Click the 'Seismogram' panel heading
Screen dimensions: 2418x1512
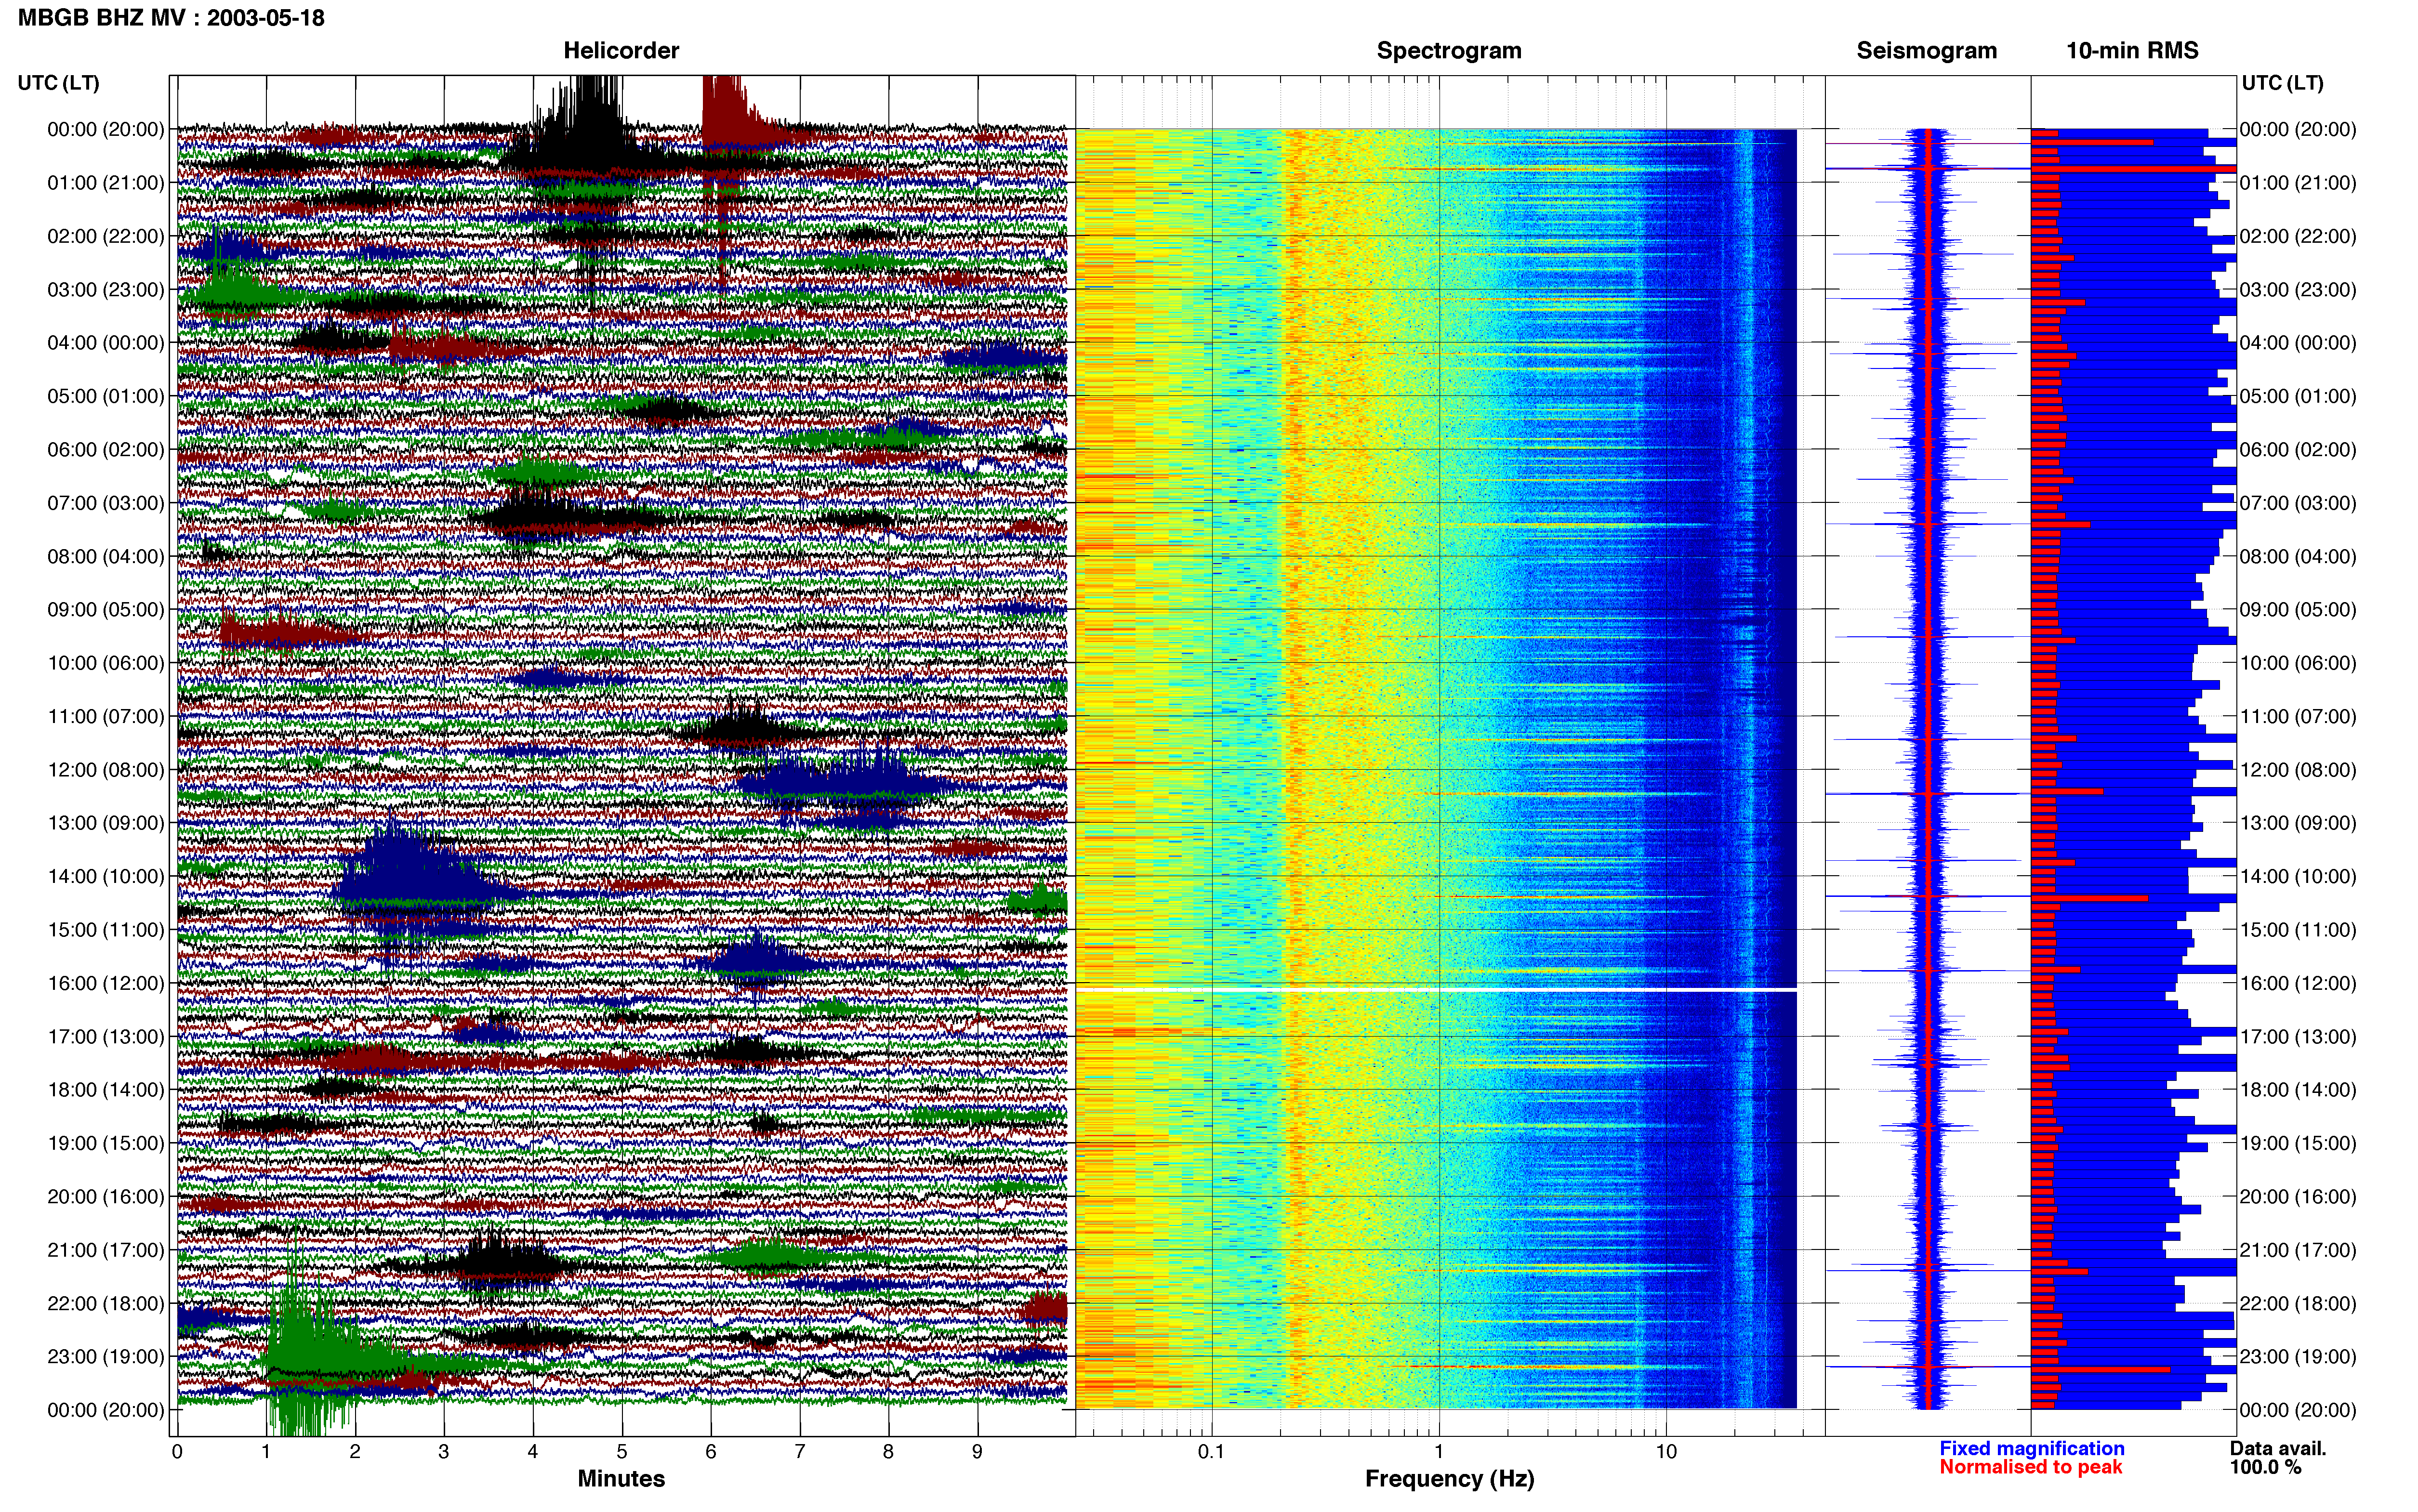pyautogui.click(x=1926, y=51)
